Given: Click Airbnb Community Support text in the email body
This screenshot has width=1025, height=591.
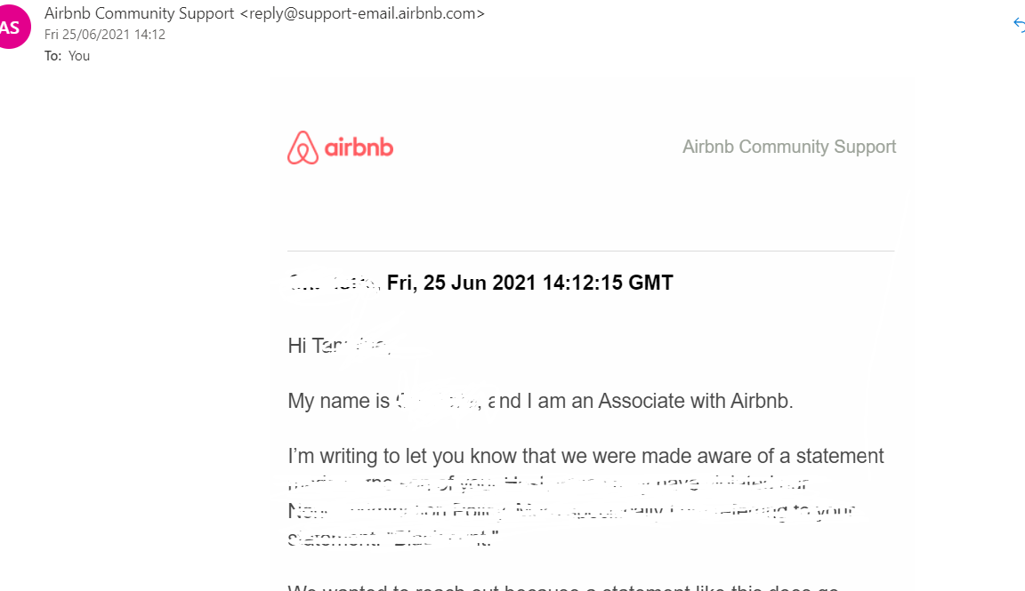Looking at the screenshot, I should pyautogui.click(x=788, y=146).
